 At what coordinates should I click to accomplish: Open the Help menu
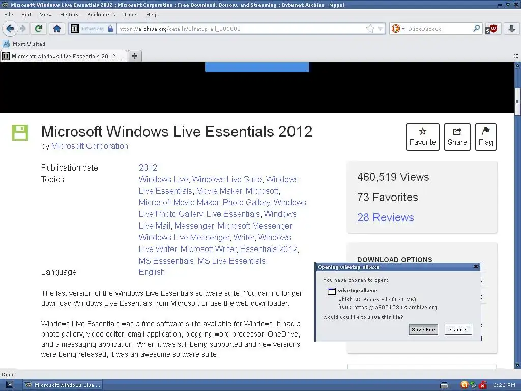[152, 15]
